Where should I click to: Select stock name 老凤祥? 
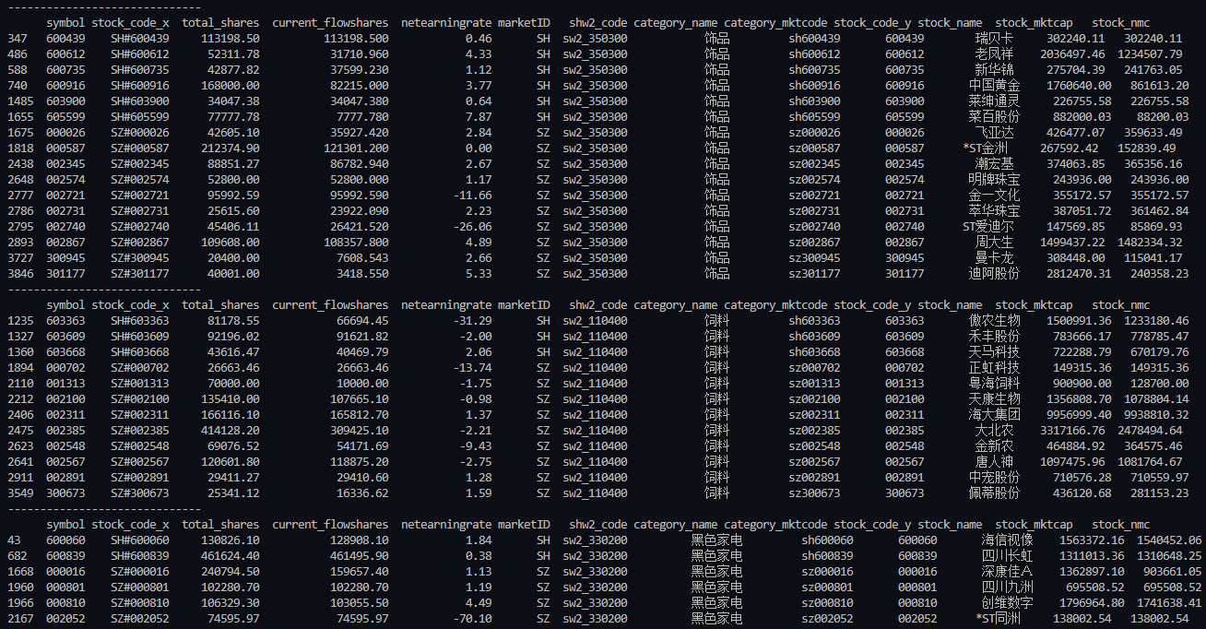pos(994,54)
